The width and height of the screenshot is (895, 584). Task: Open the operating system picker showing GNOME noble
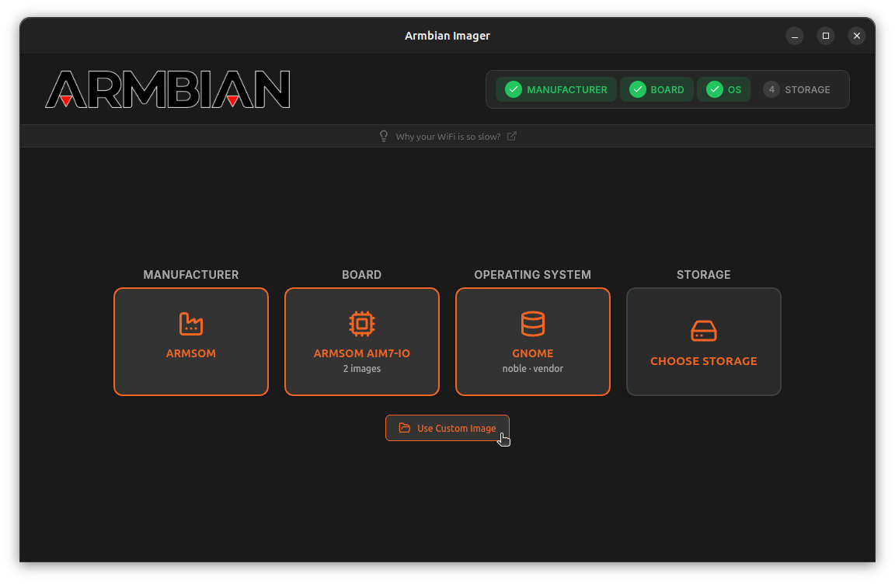532,342
